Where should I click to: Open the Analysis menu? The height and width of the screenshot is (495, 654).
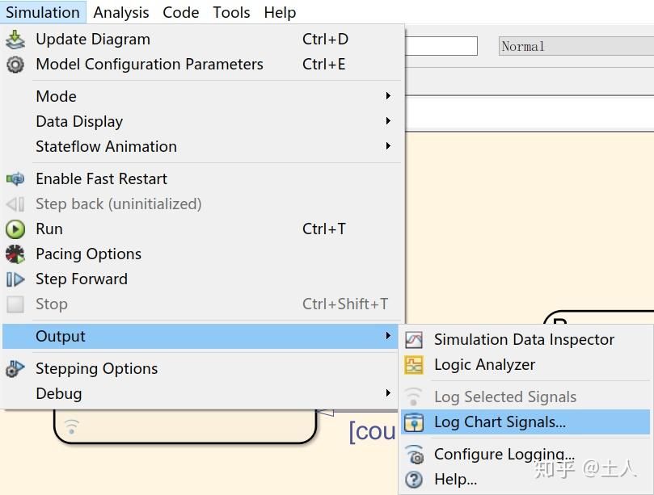pyautogui.click(x=120, y=12)
